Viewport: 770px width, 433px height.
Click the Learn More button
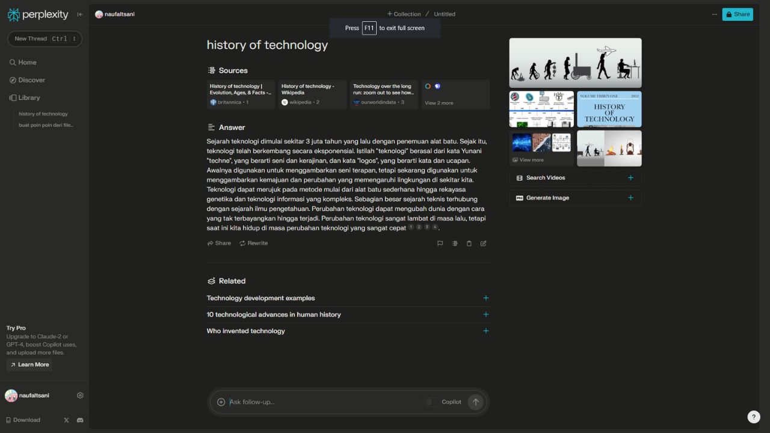(29, 364)
